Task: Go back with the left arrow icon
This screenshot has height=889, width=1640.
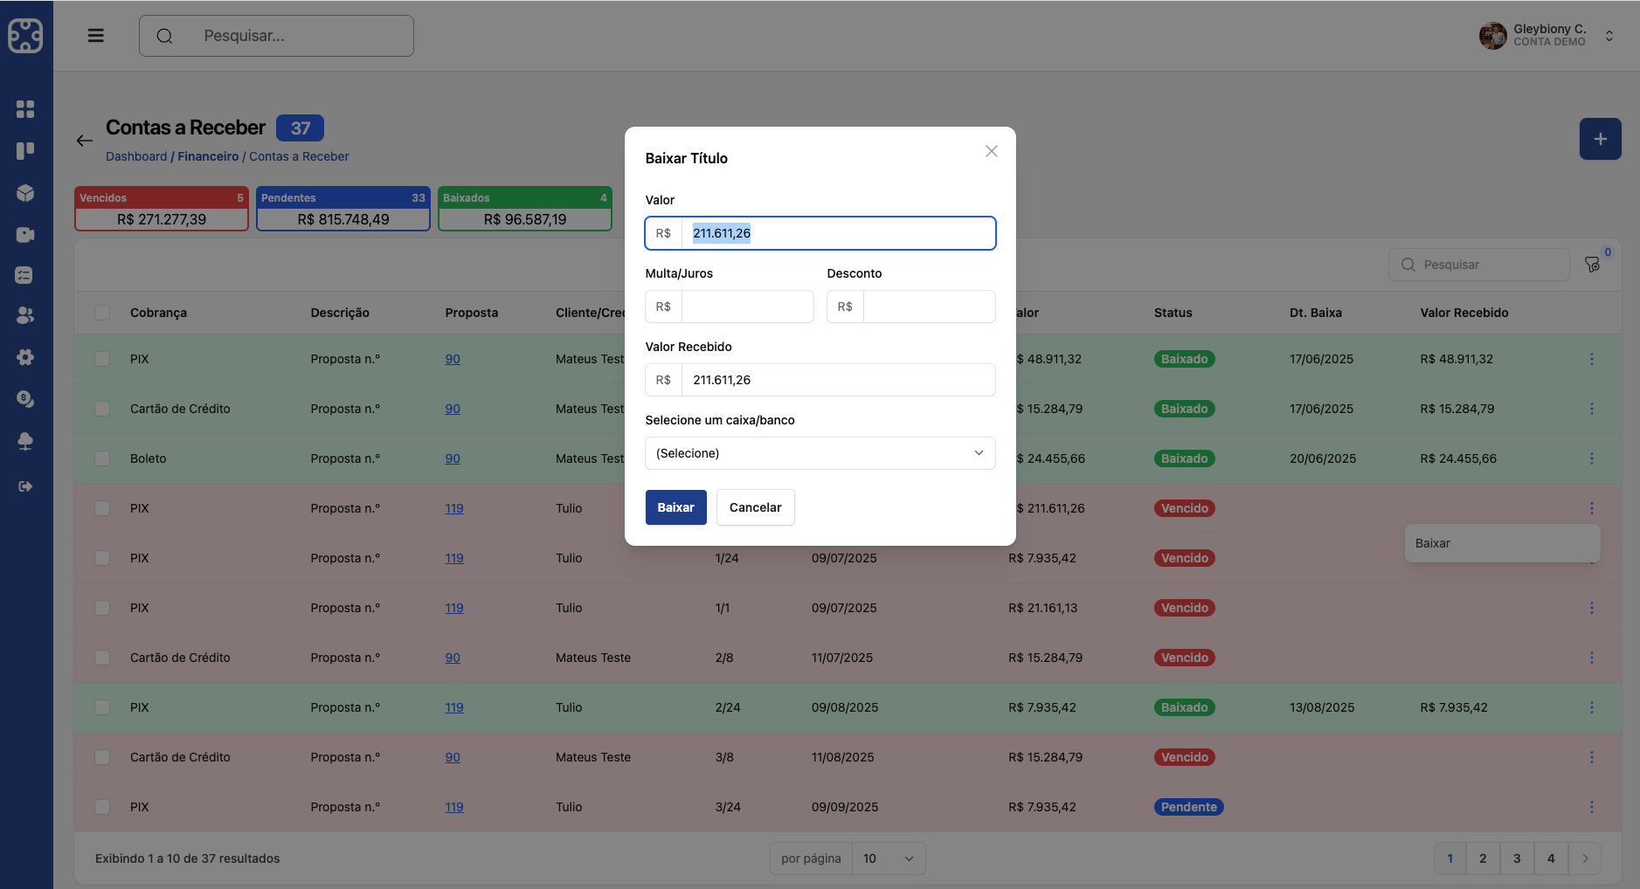Action: (85, 141)
